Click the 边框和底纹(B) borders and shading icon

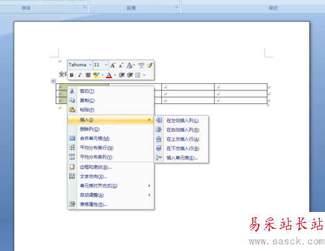72,167
